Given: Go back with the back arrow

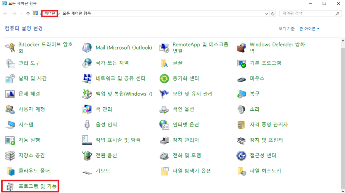Looking at the screenshot, I should 6,14.
